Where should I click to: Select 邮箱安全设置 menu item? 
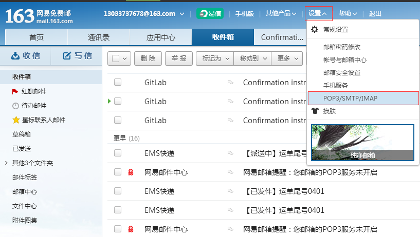342,73
